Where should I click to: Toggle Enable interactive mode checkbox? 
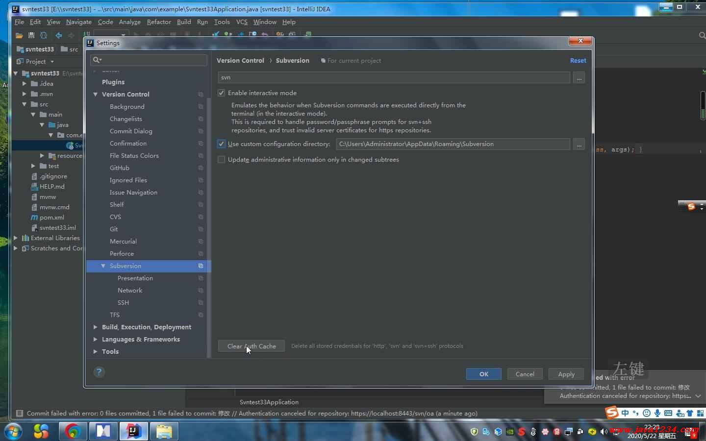[x=222, y=93]
